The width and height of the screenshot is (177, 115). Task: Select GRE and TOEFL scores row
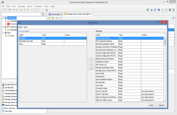pyautogui.click(x=130, y=100)
